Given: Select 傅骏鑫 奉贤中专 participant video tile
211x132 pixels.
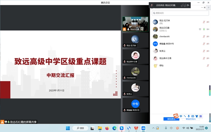Looking at the screenshot, I should click(135, 105).
